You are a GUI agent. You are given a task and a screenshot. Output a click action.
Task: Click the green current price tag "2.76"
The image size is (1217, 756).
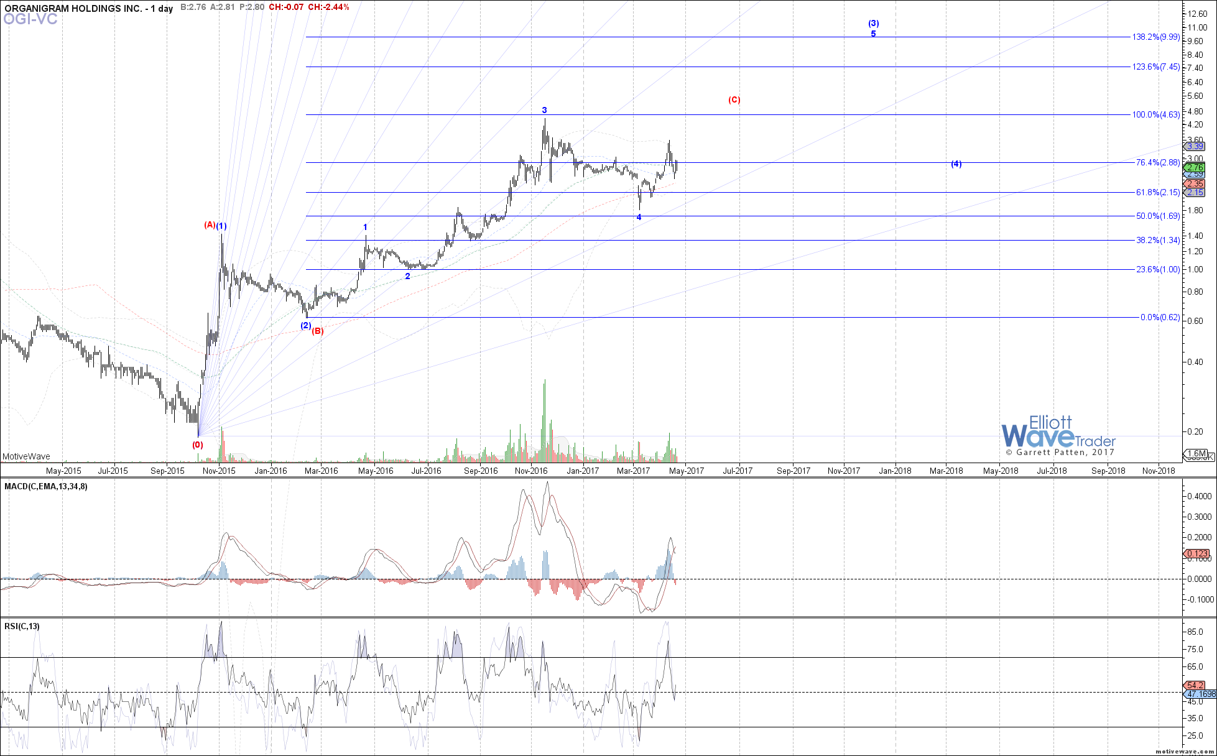coord(1195,168)
